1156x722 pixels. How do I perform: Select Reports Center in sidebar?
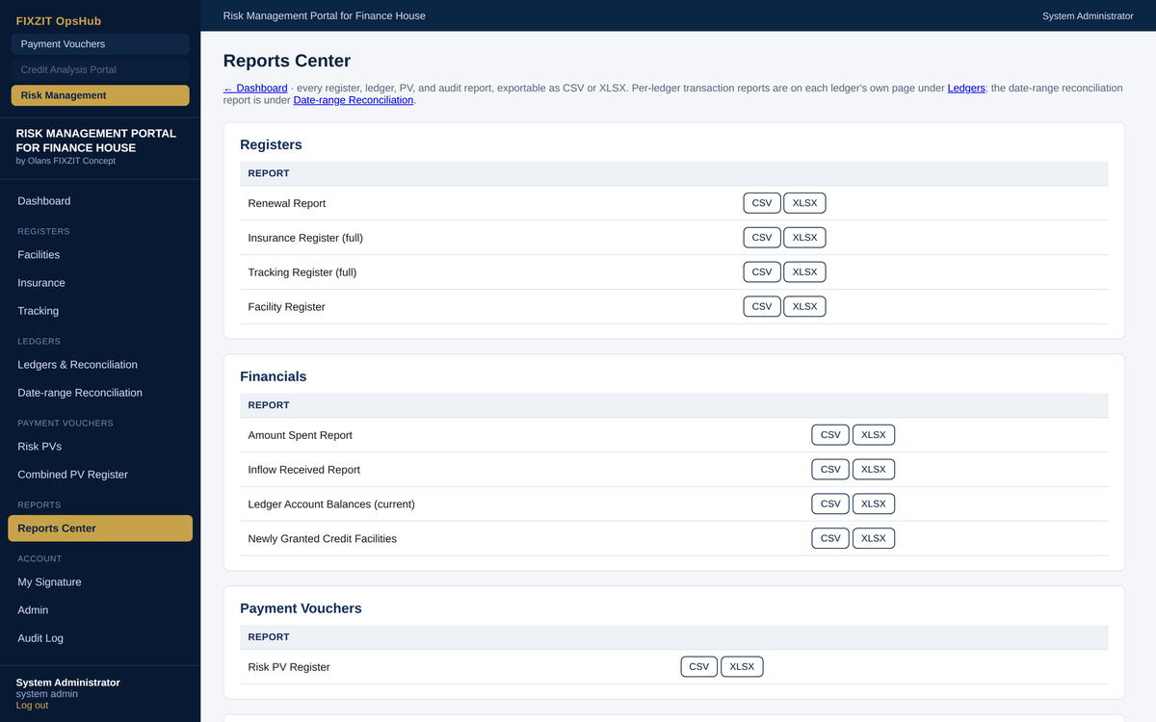click(100, 529)
